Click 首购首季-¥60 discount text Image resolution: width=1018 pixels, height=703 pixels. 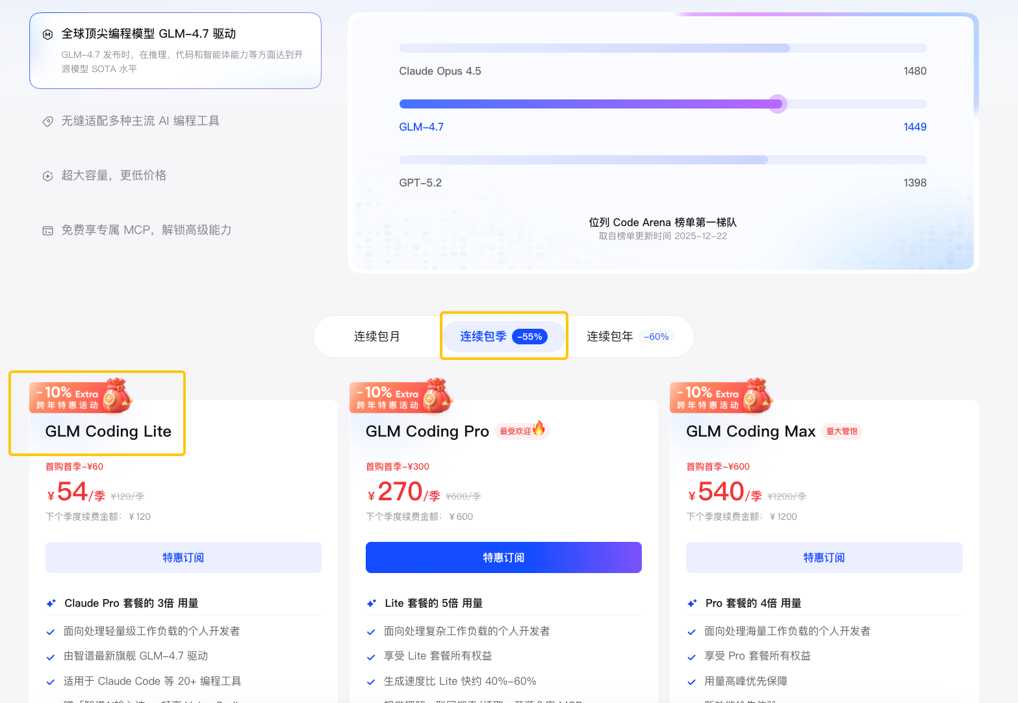click(x=74, y=467)
